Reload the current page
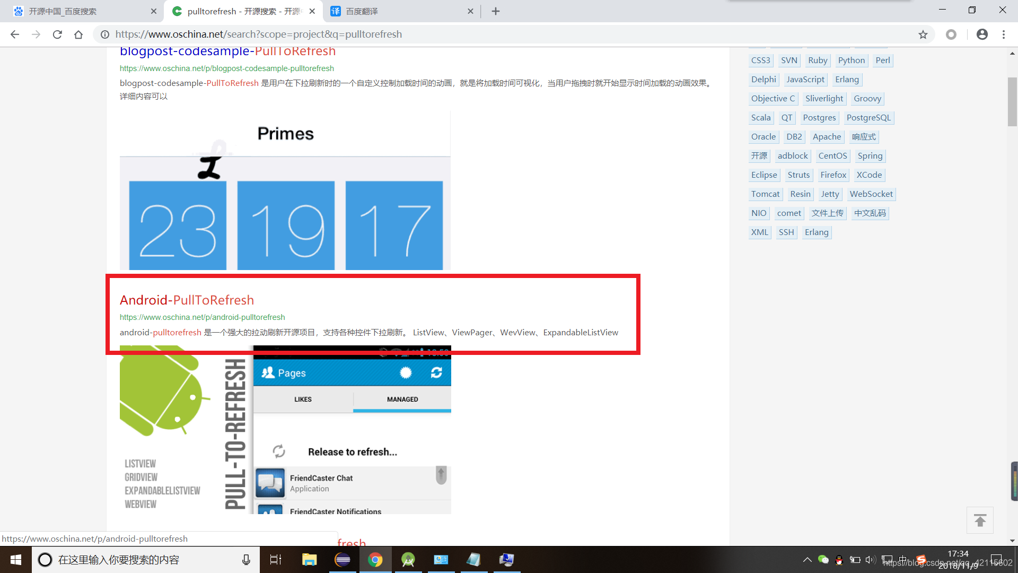This screenshot has width=1018, height=573. pyautogui.click(x=57, y=34)
